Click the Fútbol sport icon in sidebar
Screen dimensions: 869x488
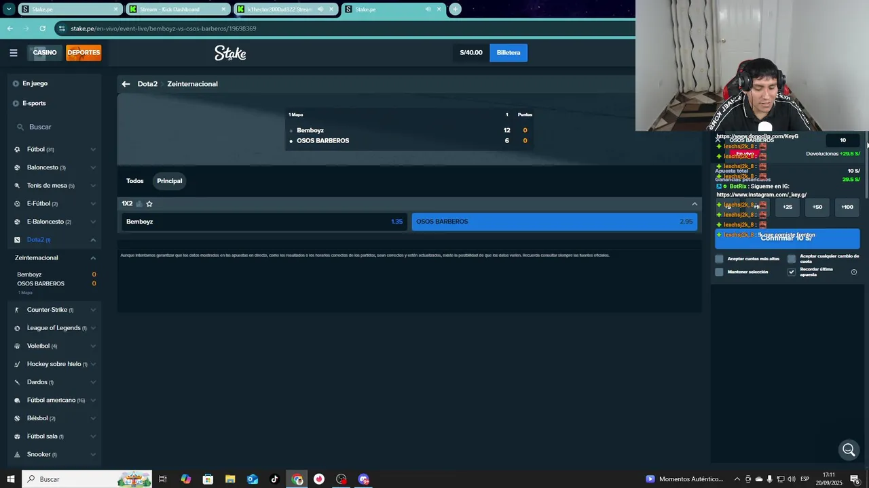pyautogui.click(x=18, y=149)
